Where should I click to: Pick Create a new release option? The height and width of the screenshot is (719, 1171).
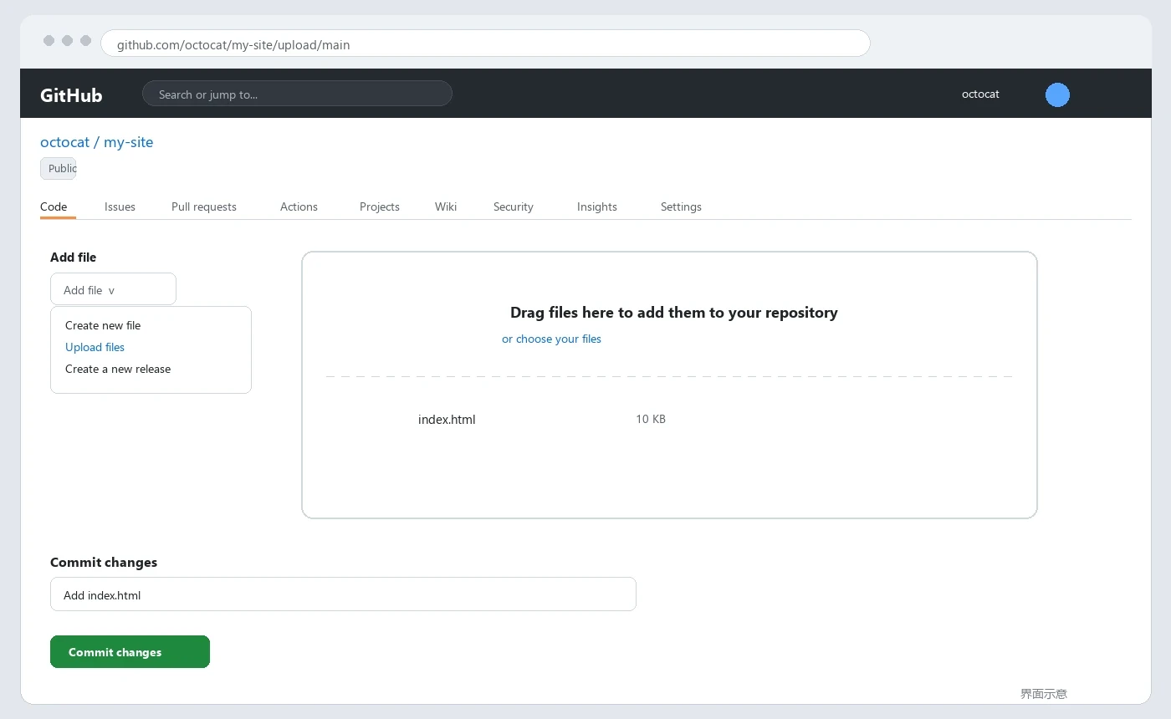coord(118,369)
